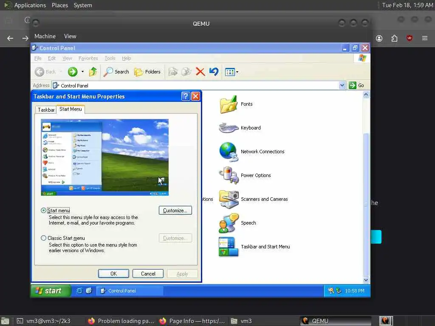435x326 pixels.
Task: Switch to the Taskbar tab
Action: [46, 110]
